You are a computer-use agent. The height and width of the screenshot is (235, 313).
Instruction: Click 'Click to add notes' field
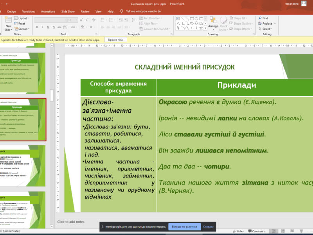coord(71,222)
